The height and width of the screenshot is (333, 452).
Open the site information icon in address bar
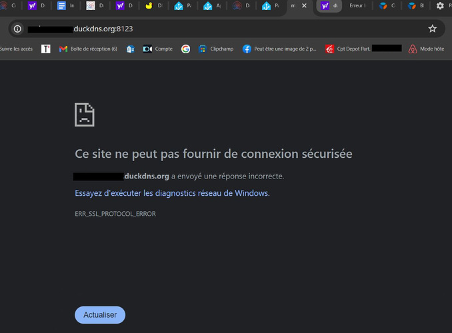17,29
